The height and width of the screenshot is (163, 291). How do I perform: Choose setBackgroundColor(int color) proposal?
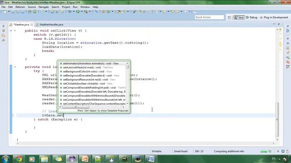click(x=92, y=72)
